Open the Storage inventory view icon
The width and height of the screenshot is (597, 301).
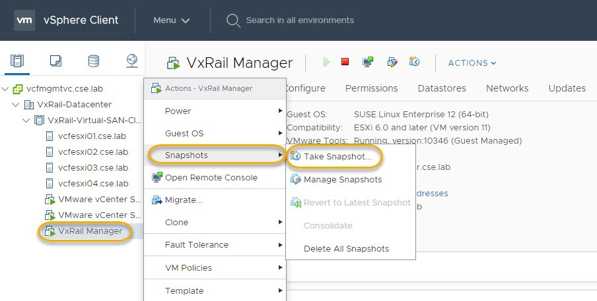tap(94, 61)
